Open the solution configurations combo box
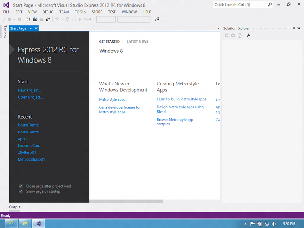 [x=106, y=19]
